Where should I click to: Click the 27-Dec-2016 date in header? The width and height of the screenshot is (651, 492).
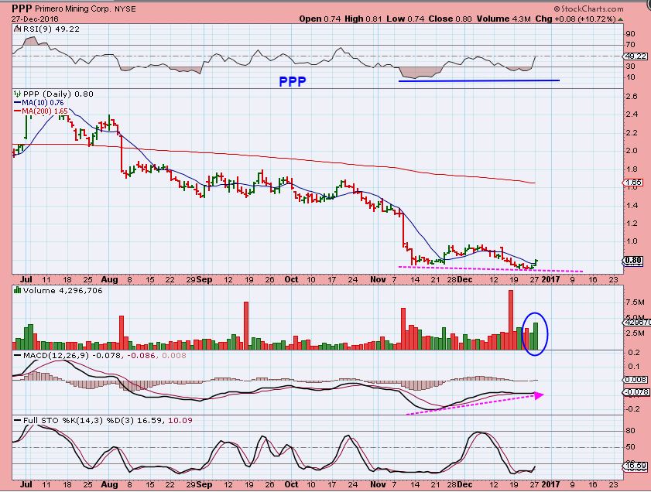click(x=35, y=19)
